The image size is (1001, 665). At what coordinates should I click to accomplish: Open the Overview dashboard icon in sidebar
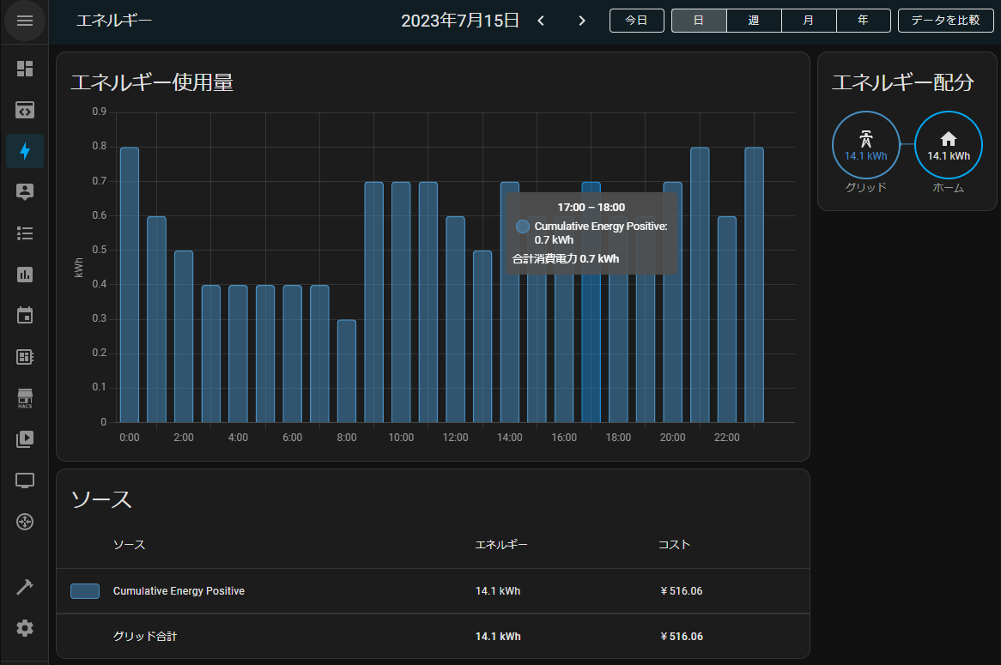point(24,69)
